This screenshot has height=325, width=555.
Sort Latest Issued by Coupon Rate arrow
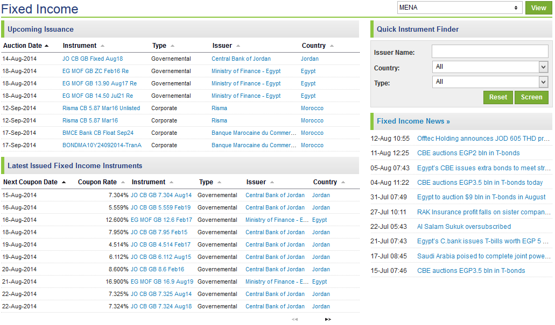(123, 182)
